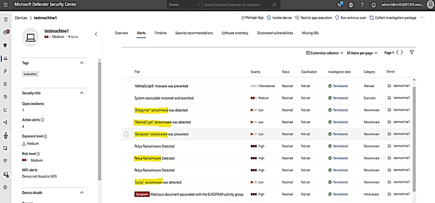Collapse the device side panel chevron

click(x=96, y=34)
